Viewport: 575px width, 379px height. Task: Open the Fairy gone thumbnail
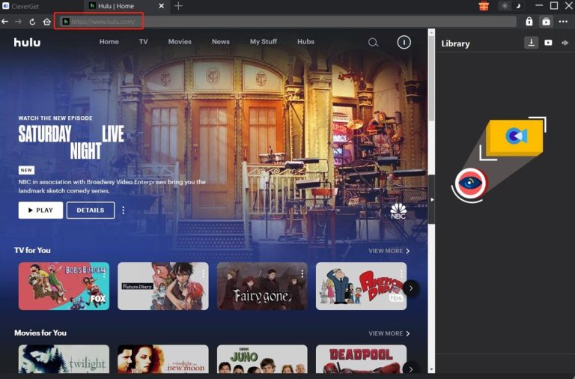click(x=262, y=286)
